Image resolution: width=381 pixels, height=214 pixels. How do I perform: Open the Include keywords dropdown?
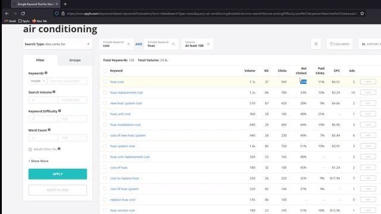coord(38,81)
